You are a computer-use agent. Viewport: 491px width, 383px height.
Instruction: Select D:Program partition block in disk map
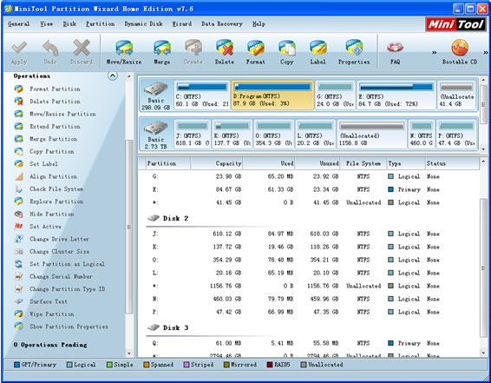(272, 95)
